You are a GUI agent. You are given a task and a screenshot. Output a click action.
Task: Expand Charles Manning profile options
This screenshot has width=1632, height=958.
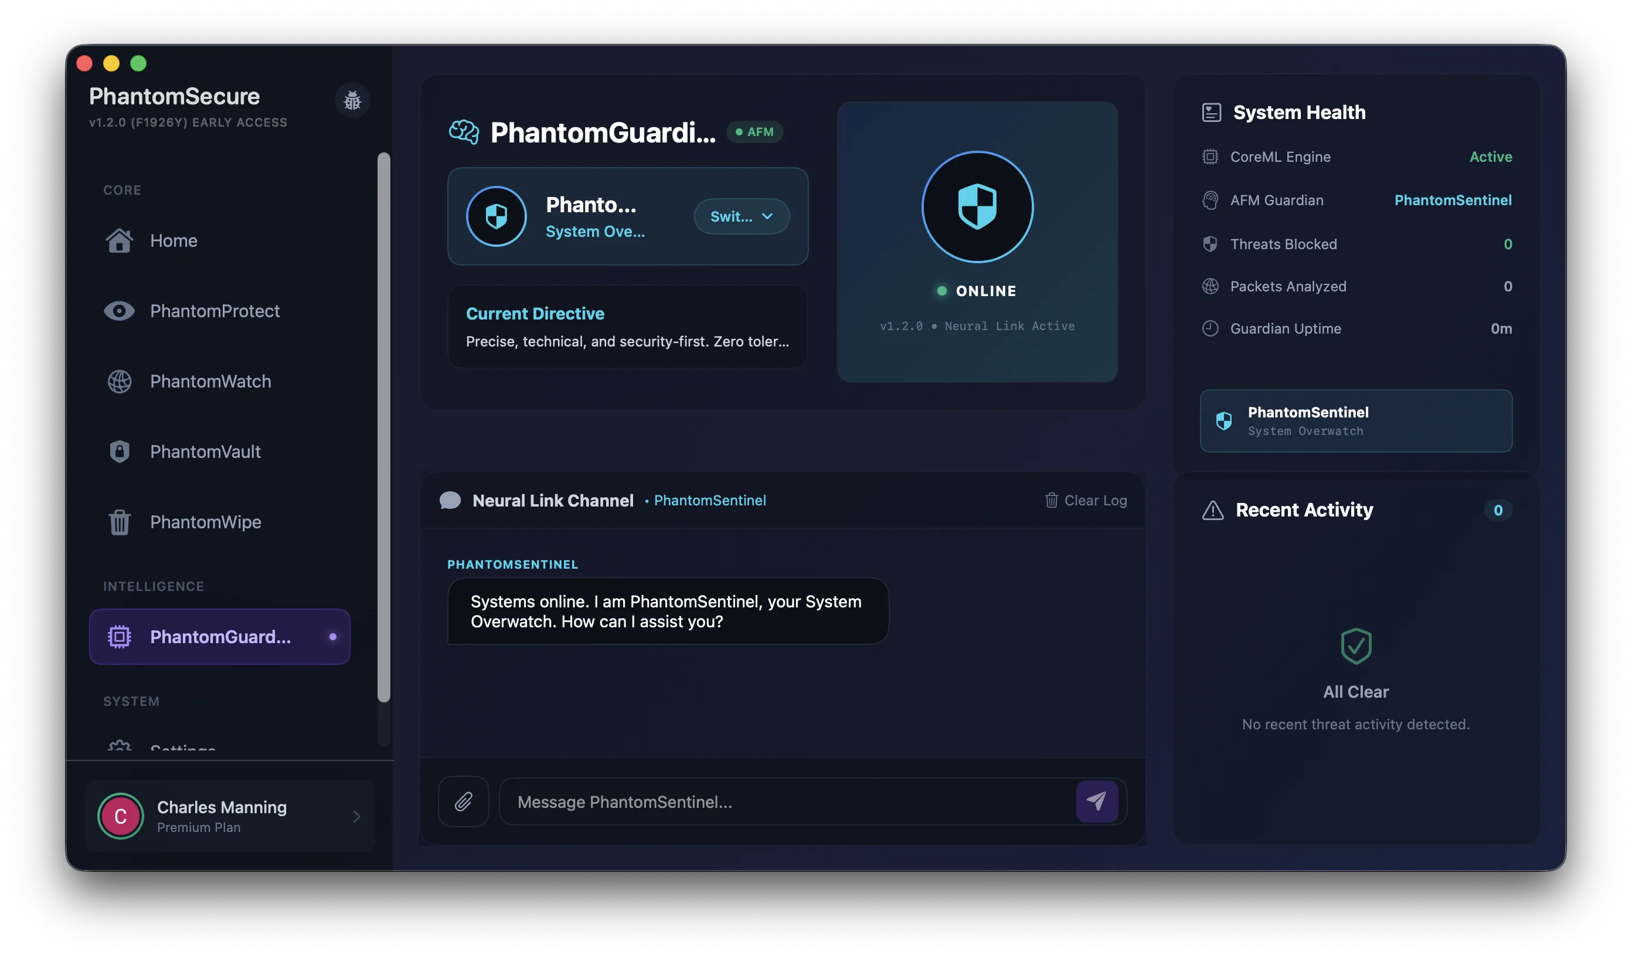(x=356, y=816)
